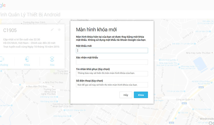Viewport: 214px width, 125px height.
Task: Click the Mật khẩu mới password field
Action: (x=112, y=50)
